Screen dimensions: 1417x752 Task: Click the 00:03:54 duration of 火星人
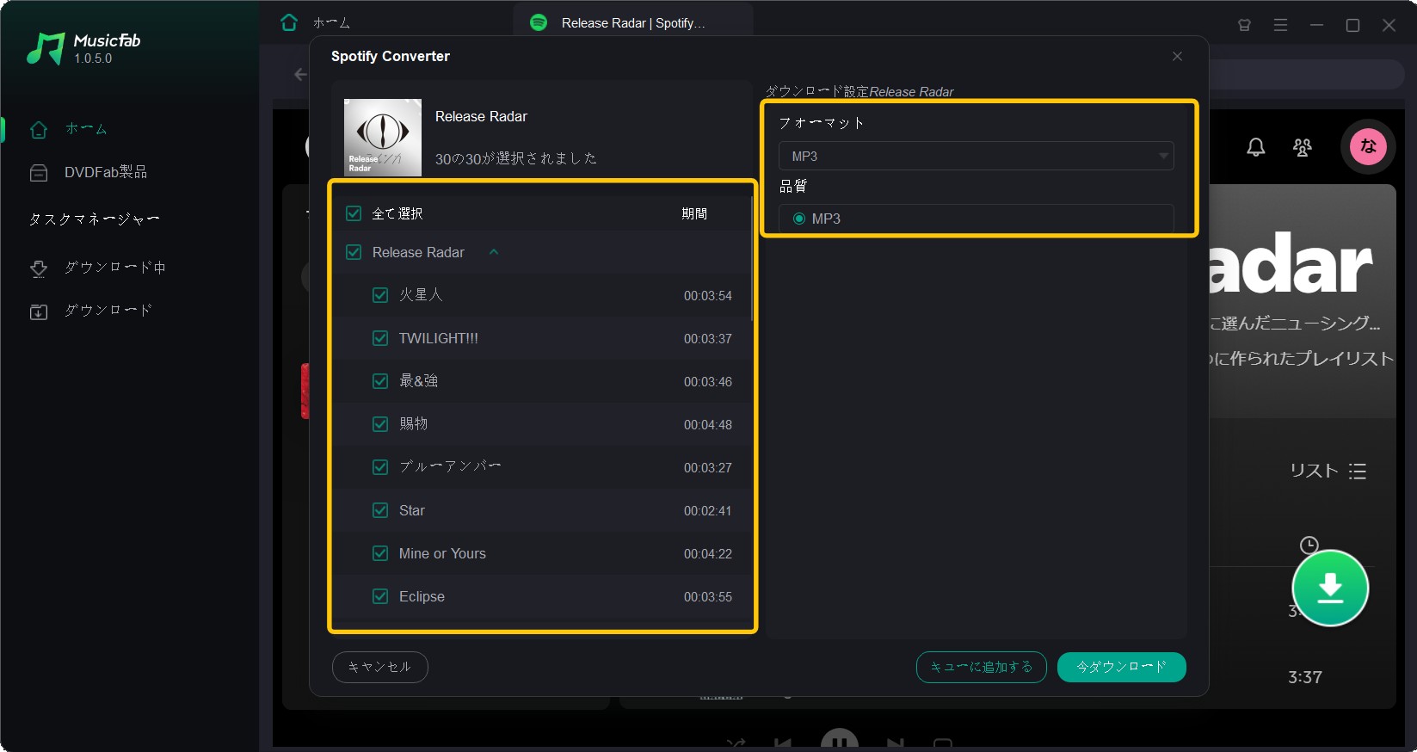coord(708,295)
